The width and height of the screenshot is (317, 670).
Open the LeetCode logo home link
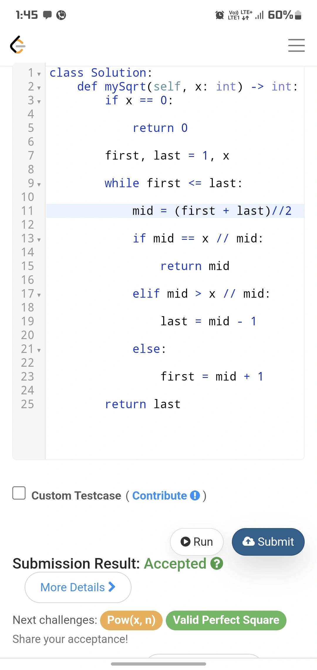18,45
